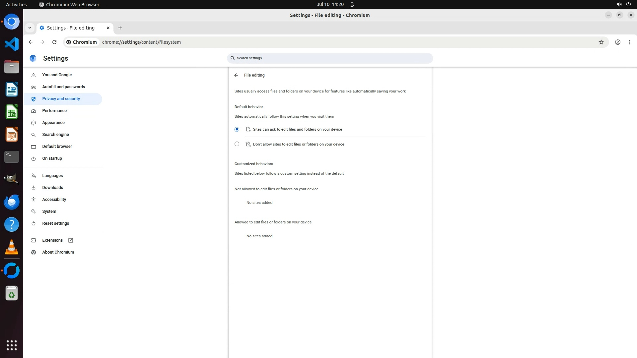Open the system power menu in top bar
Screen dimensions: 637x358
tap(628, 4)
